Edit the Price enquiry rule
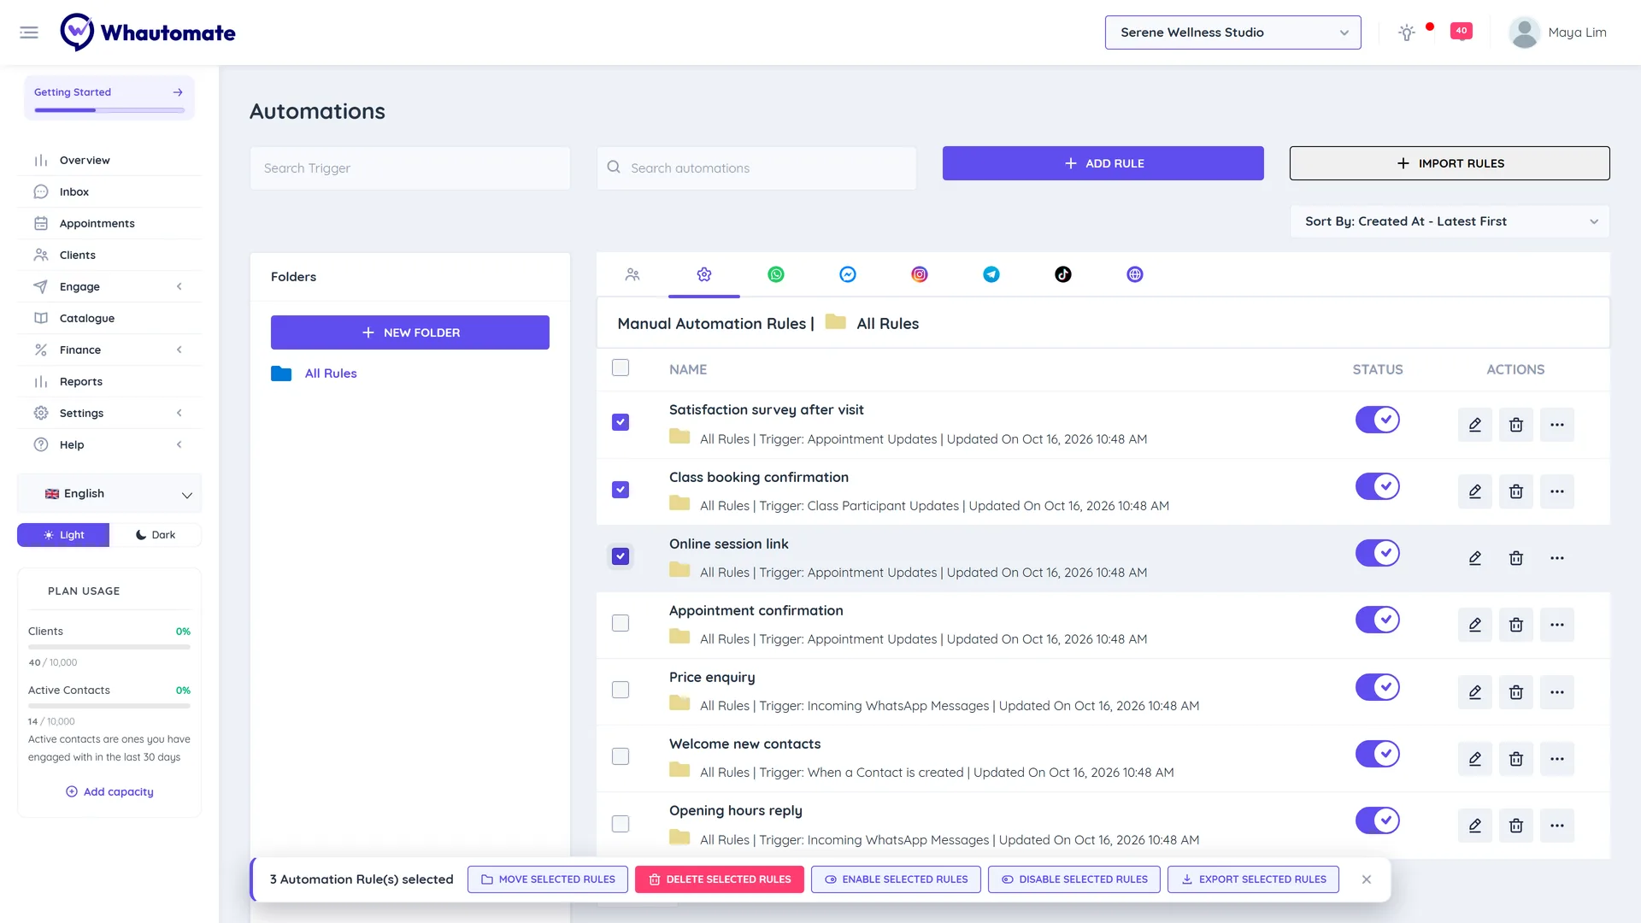The image size is (1641, 923). click(x=1475, y=692)
